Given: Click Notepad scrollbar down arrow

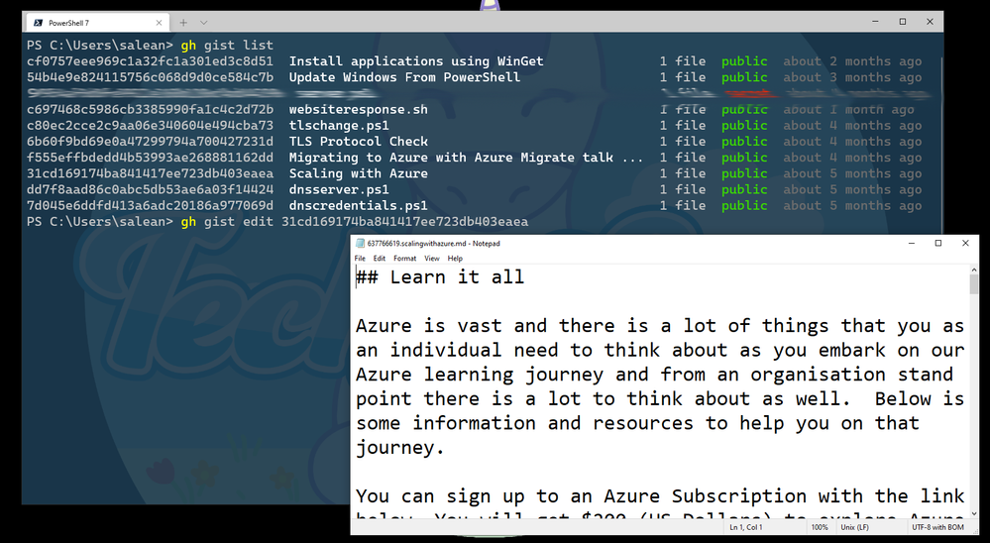Looking at the screenshot, I should pyautogui.click(x=973, y=513).
